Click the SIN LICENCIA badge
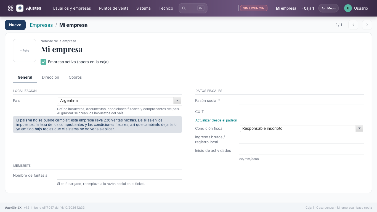 click(254, 8)
